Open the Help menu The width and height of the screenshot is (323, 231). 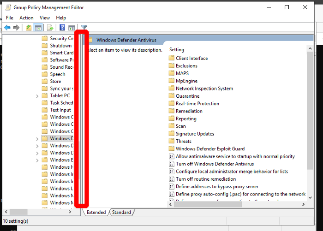click(61, 18)
